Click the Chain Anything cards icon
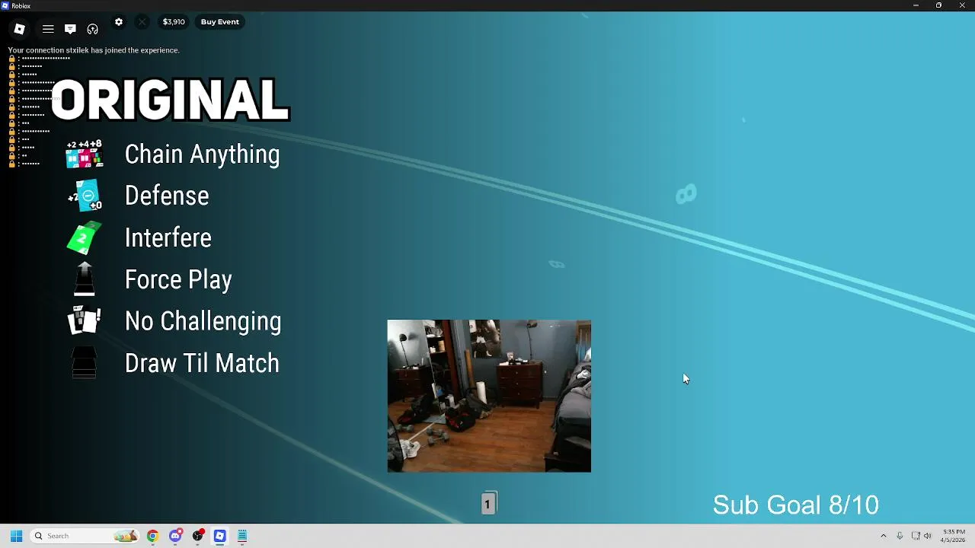This screenshot has height=548, width=975. [x=85, y=154]
